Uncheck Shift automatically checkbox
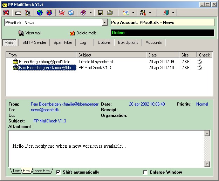219x181 pixels. click(x=58, y=172)
